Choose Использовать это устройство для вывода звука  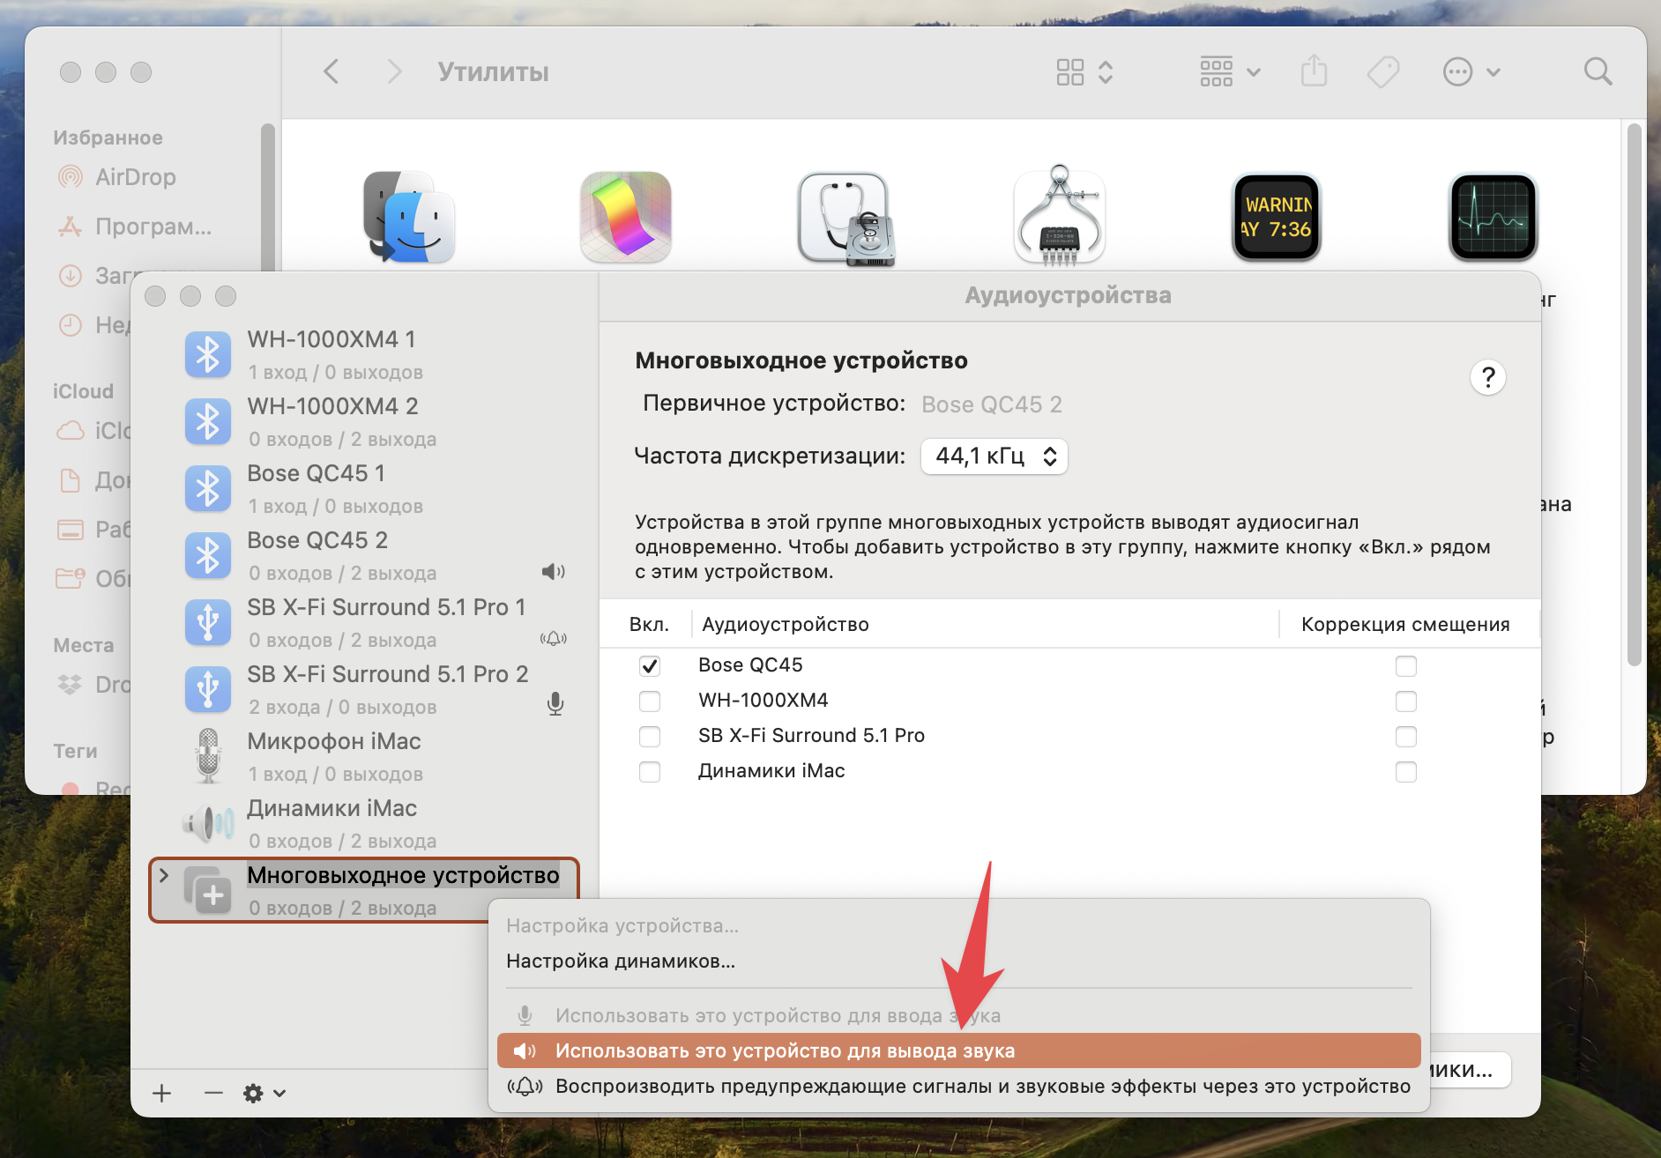pos(959,1050)
